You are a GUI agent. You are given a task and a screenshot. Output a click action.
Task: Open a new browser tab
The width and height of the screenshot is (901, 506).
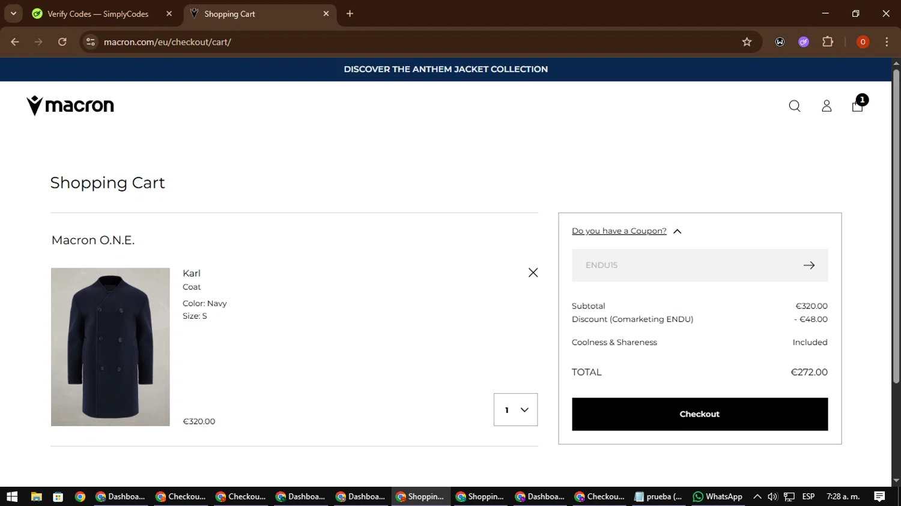tap(350, 14)
